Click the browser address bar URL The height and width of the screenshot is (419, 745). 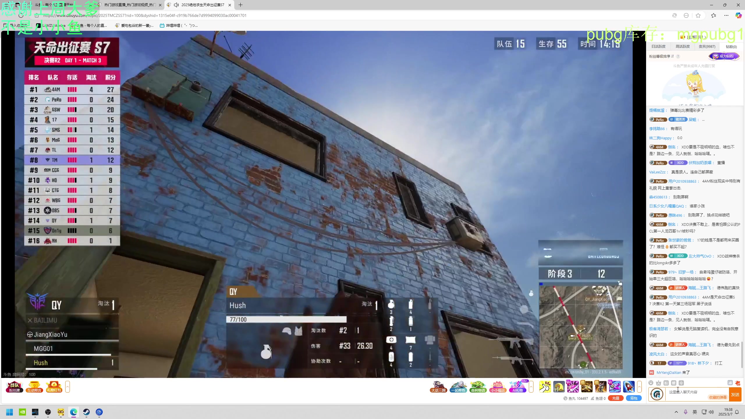(x=145, y=15)
